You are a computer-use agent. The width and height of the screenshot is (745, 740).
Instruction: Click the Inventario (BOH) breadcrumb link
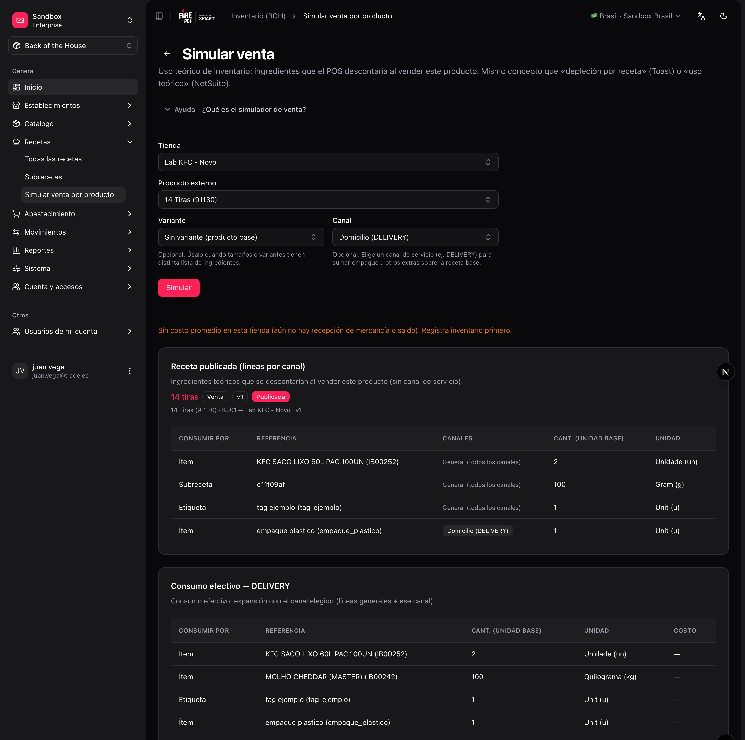pyautogui.click(x=258, y=16)
